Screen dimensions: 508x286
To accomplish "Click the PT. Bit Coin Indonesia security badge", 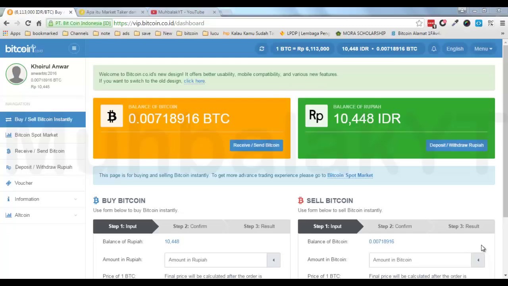I will [x=79, y=23].
